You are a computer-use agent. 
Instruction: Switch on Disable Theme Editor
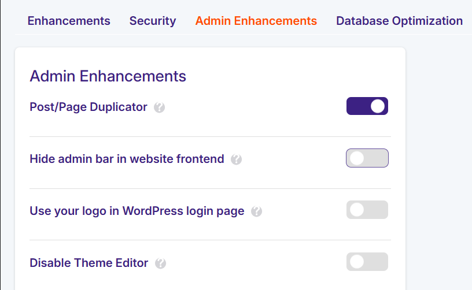[367, 262]
